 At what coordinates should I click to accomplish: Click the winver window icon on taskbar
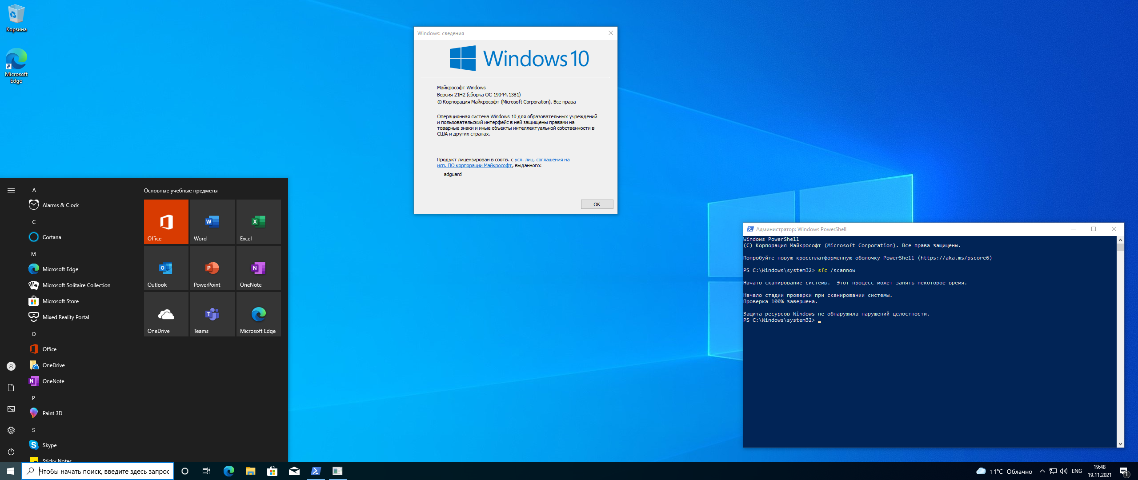click(338, 471)
